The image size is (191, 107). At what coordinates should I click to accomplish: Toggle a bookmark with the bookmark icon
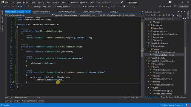(x=124, y=7)
